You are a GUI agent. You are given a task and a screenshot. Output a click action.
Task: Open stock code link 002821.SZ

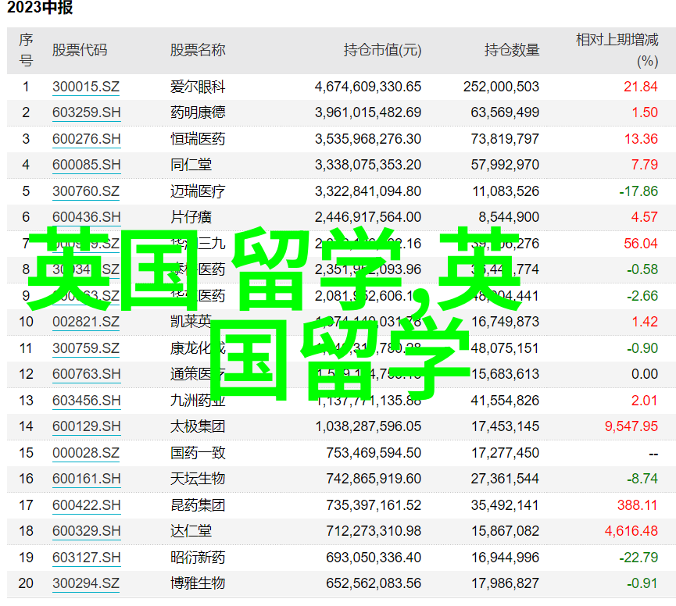86,323
